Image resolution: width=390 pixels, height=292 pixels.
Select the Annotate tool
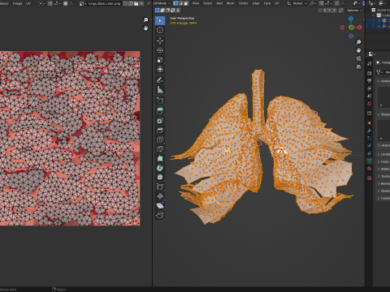(160, 80)
